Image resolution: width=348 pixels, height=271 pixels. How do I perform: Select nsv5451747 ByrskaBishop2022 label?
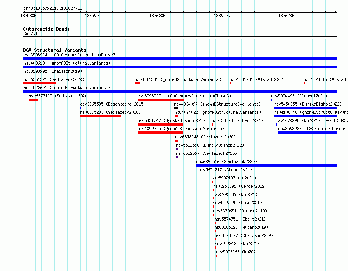(x=171, y=120)
